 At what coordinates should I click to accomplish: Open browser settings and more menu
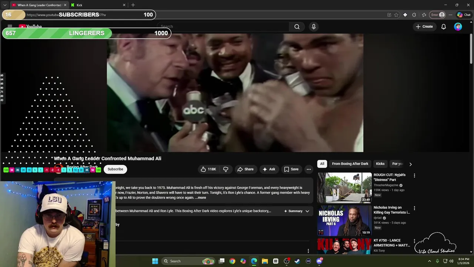pyautogui.click(x=450, y=15)
